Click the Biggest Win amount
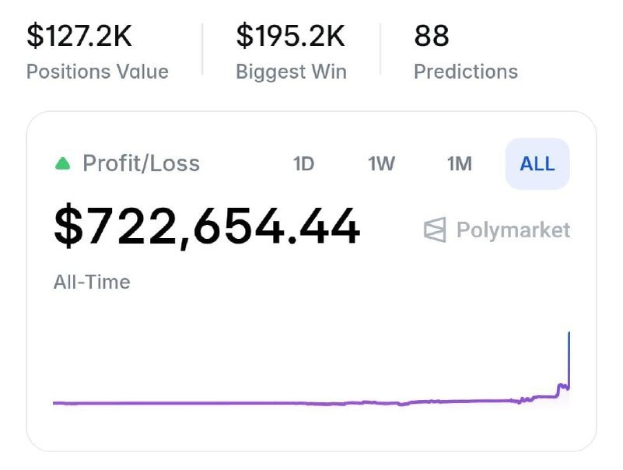The image size is (623, 470). (x=291, y=36)
